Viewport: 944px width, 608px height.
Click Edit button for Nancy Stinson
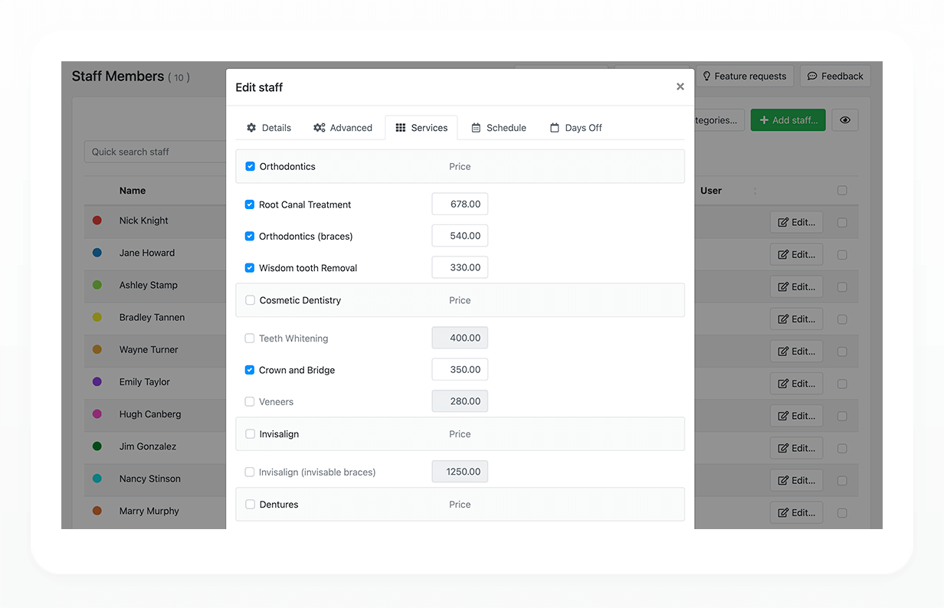pyautogui.click(x=796, y=480)
